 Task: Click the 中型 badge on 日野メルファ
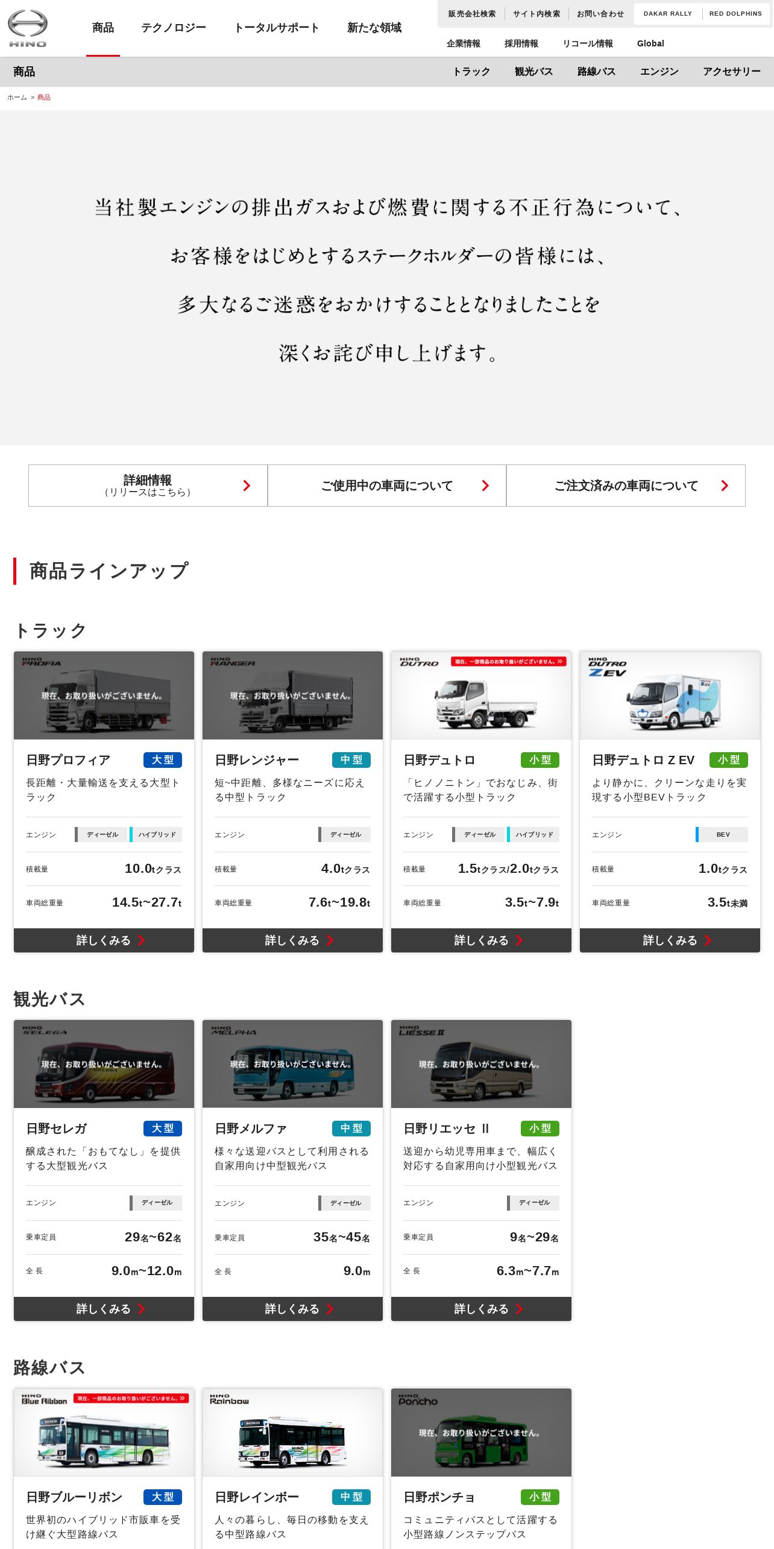351,1129
